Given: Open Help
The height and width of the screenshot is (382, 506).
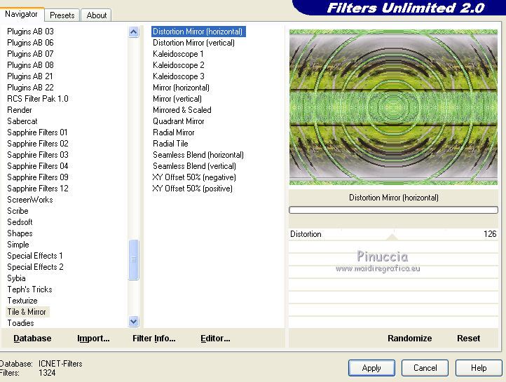Looking at the screenshot, I should (479, 368).
